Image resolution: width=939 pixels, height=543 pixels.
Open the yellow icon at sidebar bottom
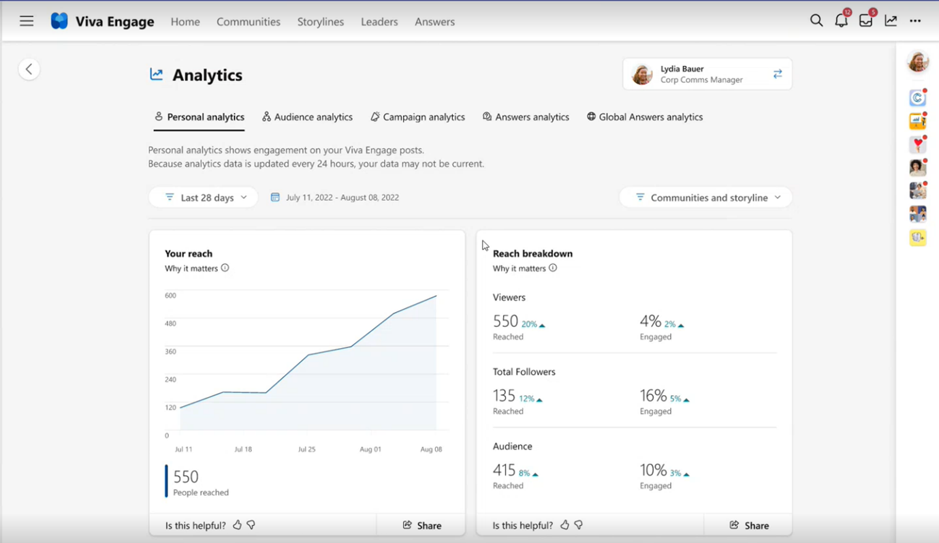(918, 237)
